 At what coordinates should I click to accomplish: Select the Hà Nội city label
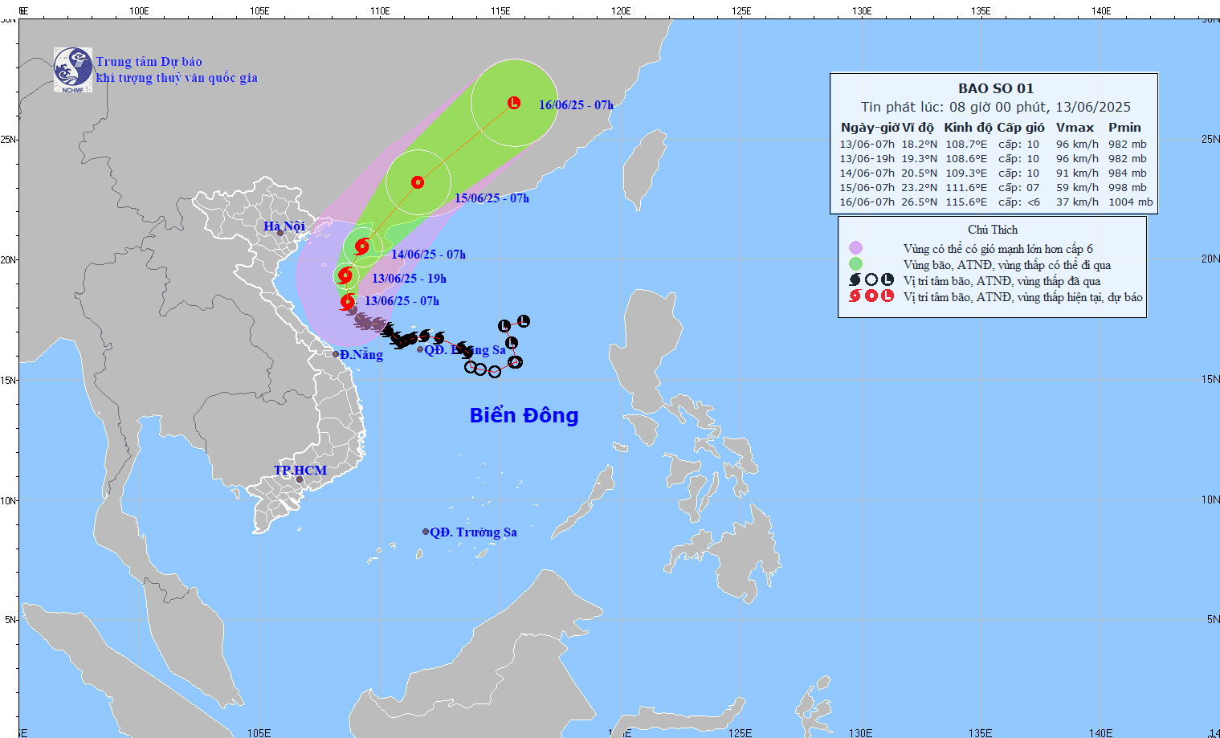(x=284, y=226)
